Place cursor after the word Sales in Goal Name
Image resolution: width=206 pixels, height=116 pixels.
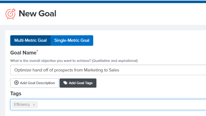[119, 70]
